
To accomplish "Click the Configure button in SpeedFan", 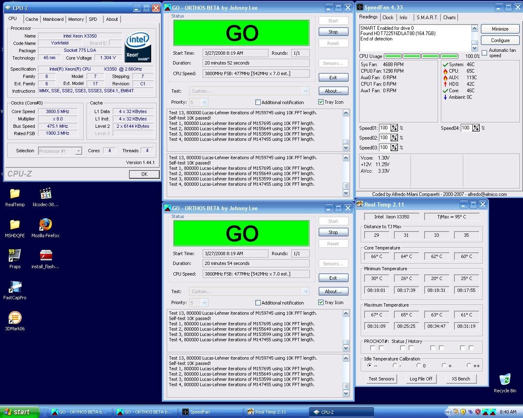I will tap(500, 40).
